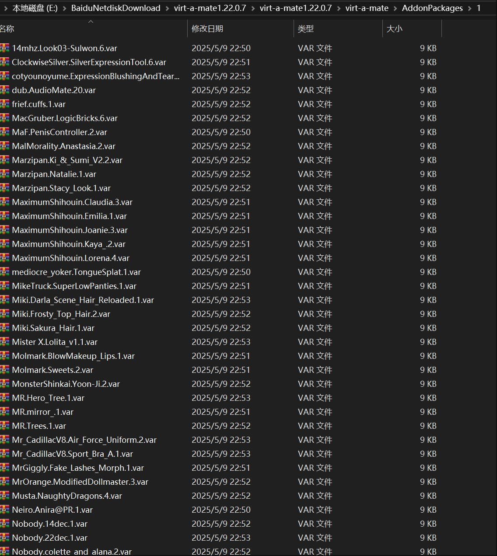This screenshot has height=556, width=497.
Task: Select file Nobody.22dec.1.var
Action: click(50, 538)
